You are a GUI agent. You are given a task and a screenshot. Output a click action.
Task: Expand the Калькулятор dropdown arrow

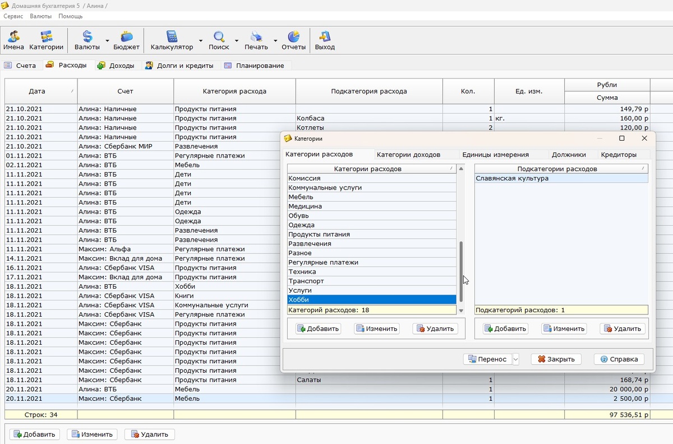[x=200, y=41]
